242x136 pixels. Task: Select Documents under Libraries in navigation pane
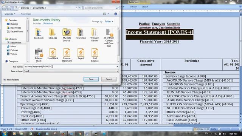click(14, 43)
